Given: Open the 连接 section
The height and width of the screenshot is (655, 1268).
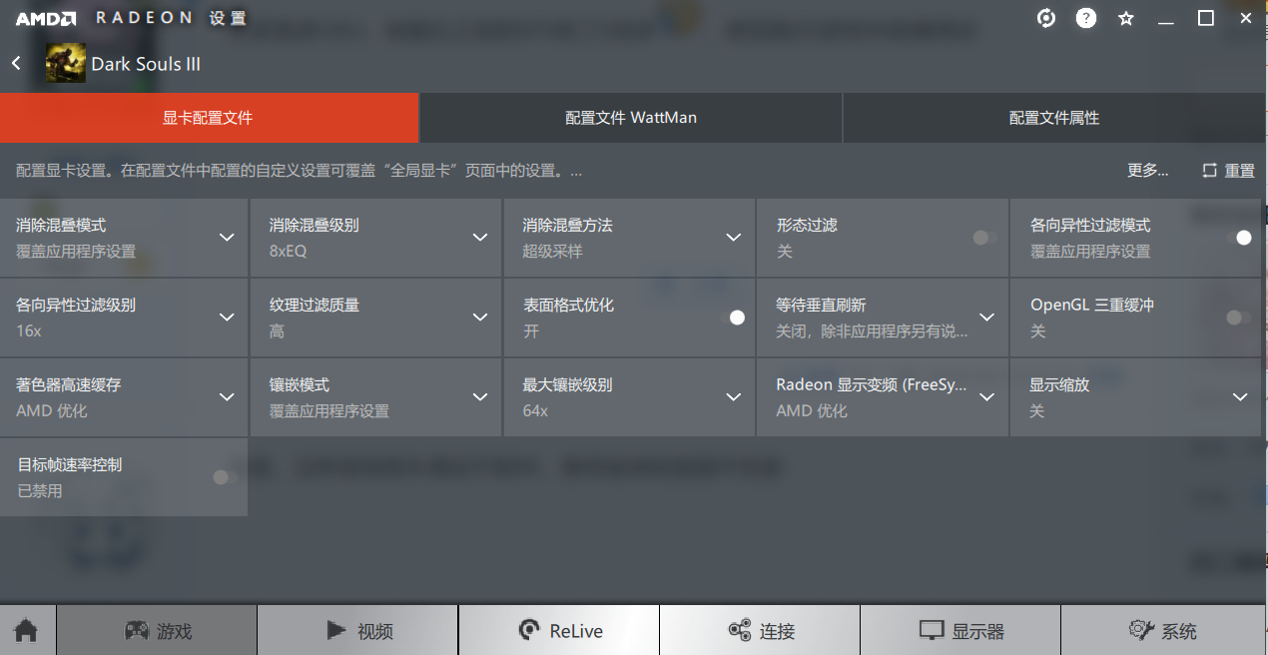Looking at the screenshot, I should click(x=760, y=630).
